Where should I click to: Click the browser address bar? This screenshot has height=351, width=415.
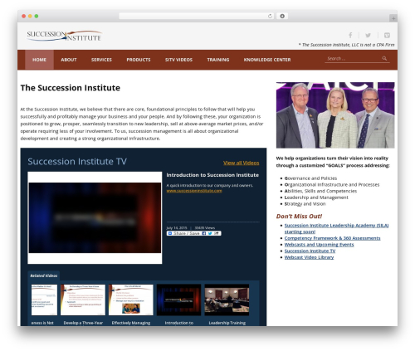click(x=197, y=16)
